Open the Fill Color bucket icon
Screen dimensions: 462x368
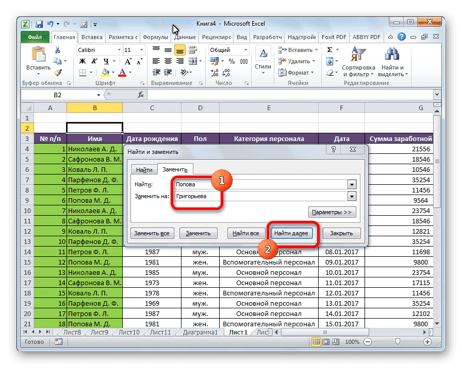[x=105, y=72]
